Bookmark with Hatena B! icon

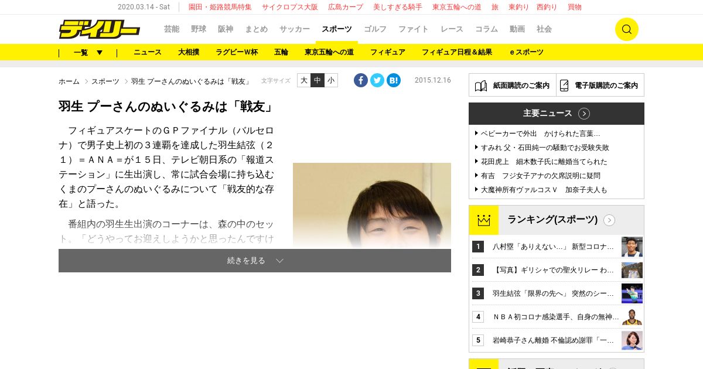(x=394, y=80)
